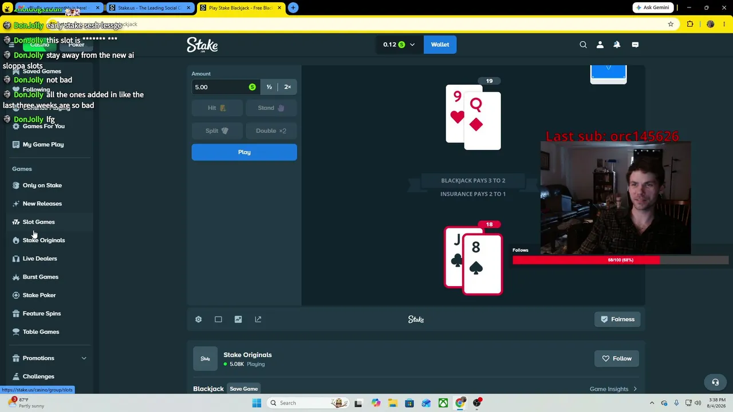Open game in popout window icon
Screen dimensions: 733x412
coord(258,319)
